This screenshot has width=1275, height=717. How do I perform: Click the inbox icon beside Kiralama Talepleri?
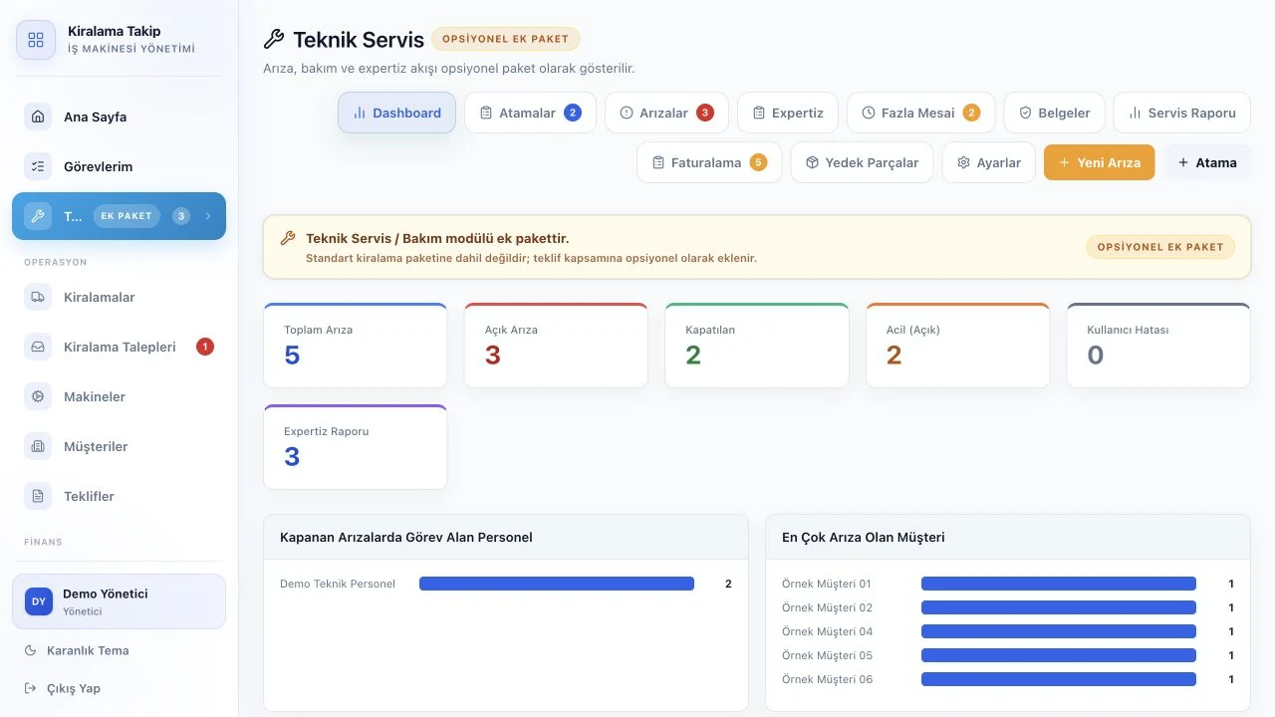tap(38, 347)
